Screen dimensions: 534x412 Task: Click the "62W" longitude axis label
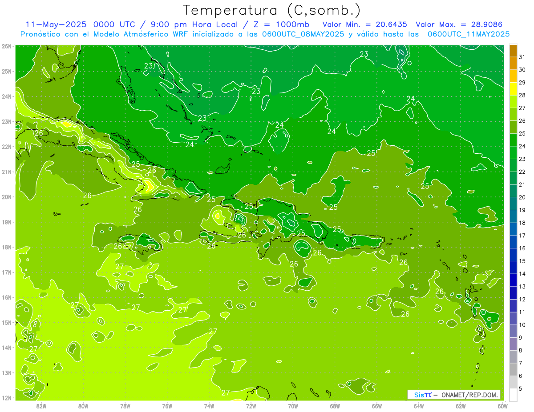point(461,406)
